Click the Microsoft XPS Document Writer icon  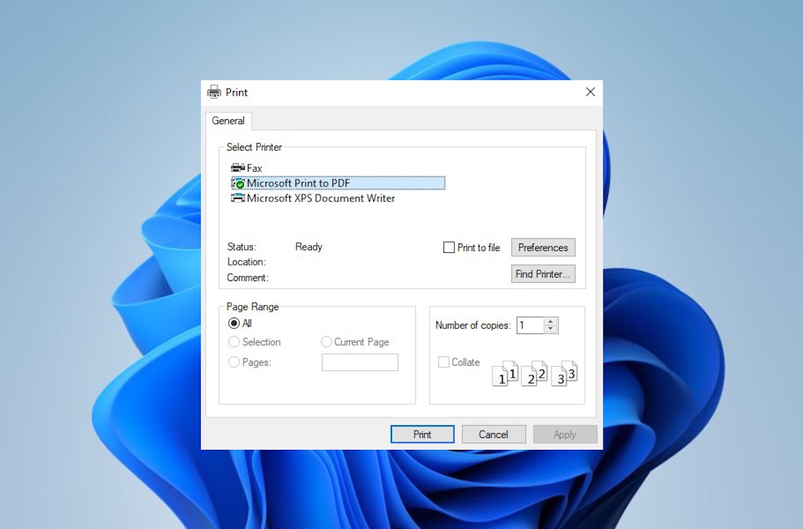(238, 198)
